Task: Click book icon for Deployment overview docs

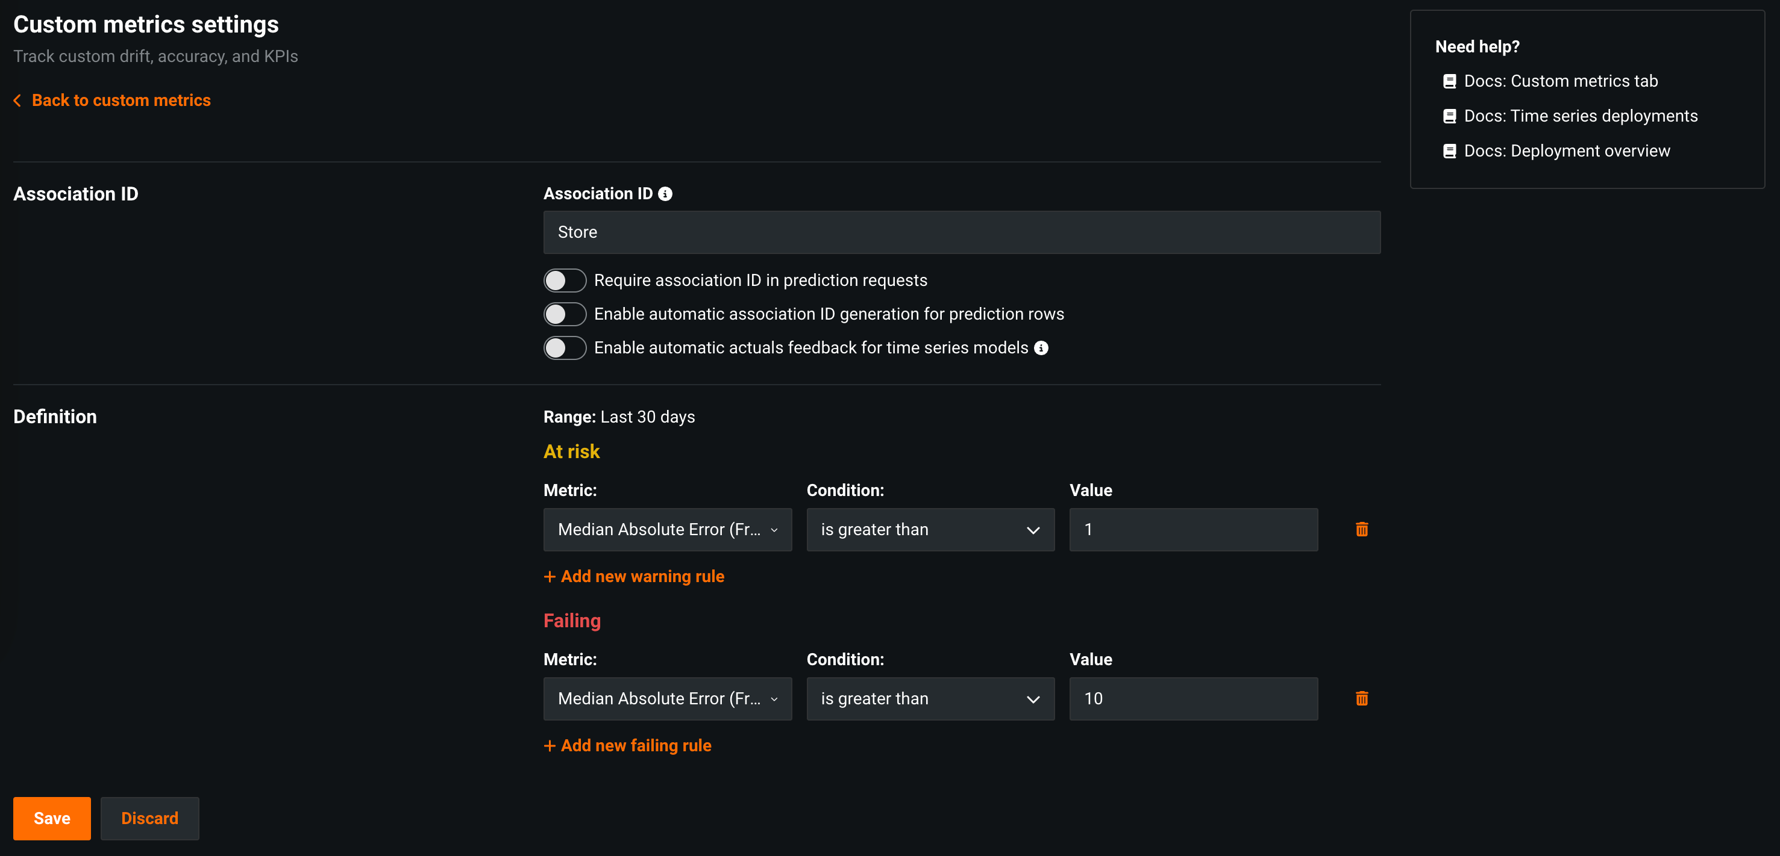Action: [x=1449, y=151]
